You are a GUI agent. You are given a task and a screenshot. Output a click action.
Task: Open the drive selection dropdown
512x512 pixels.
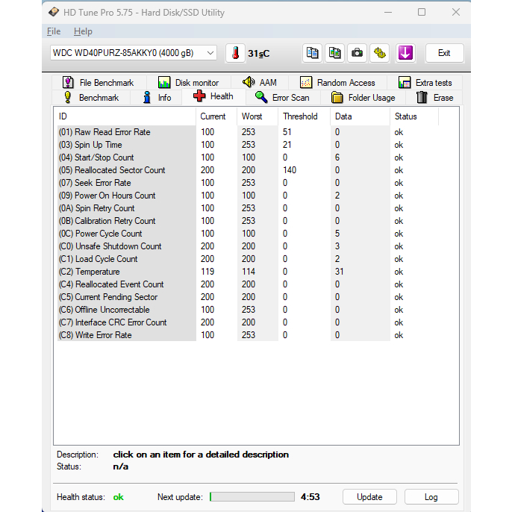pos(210,53)
